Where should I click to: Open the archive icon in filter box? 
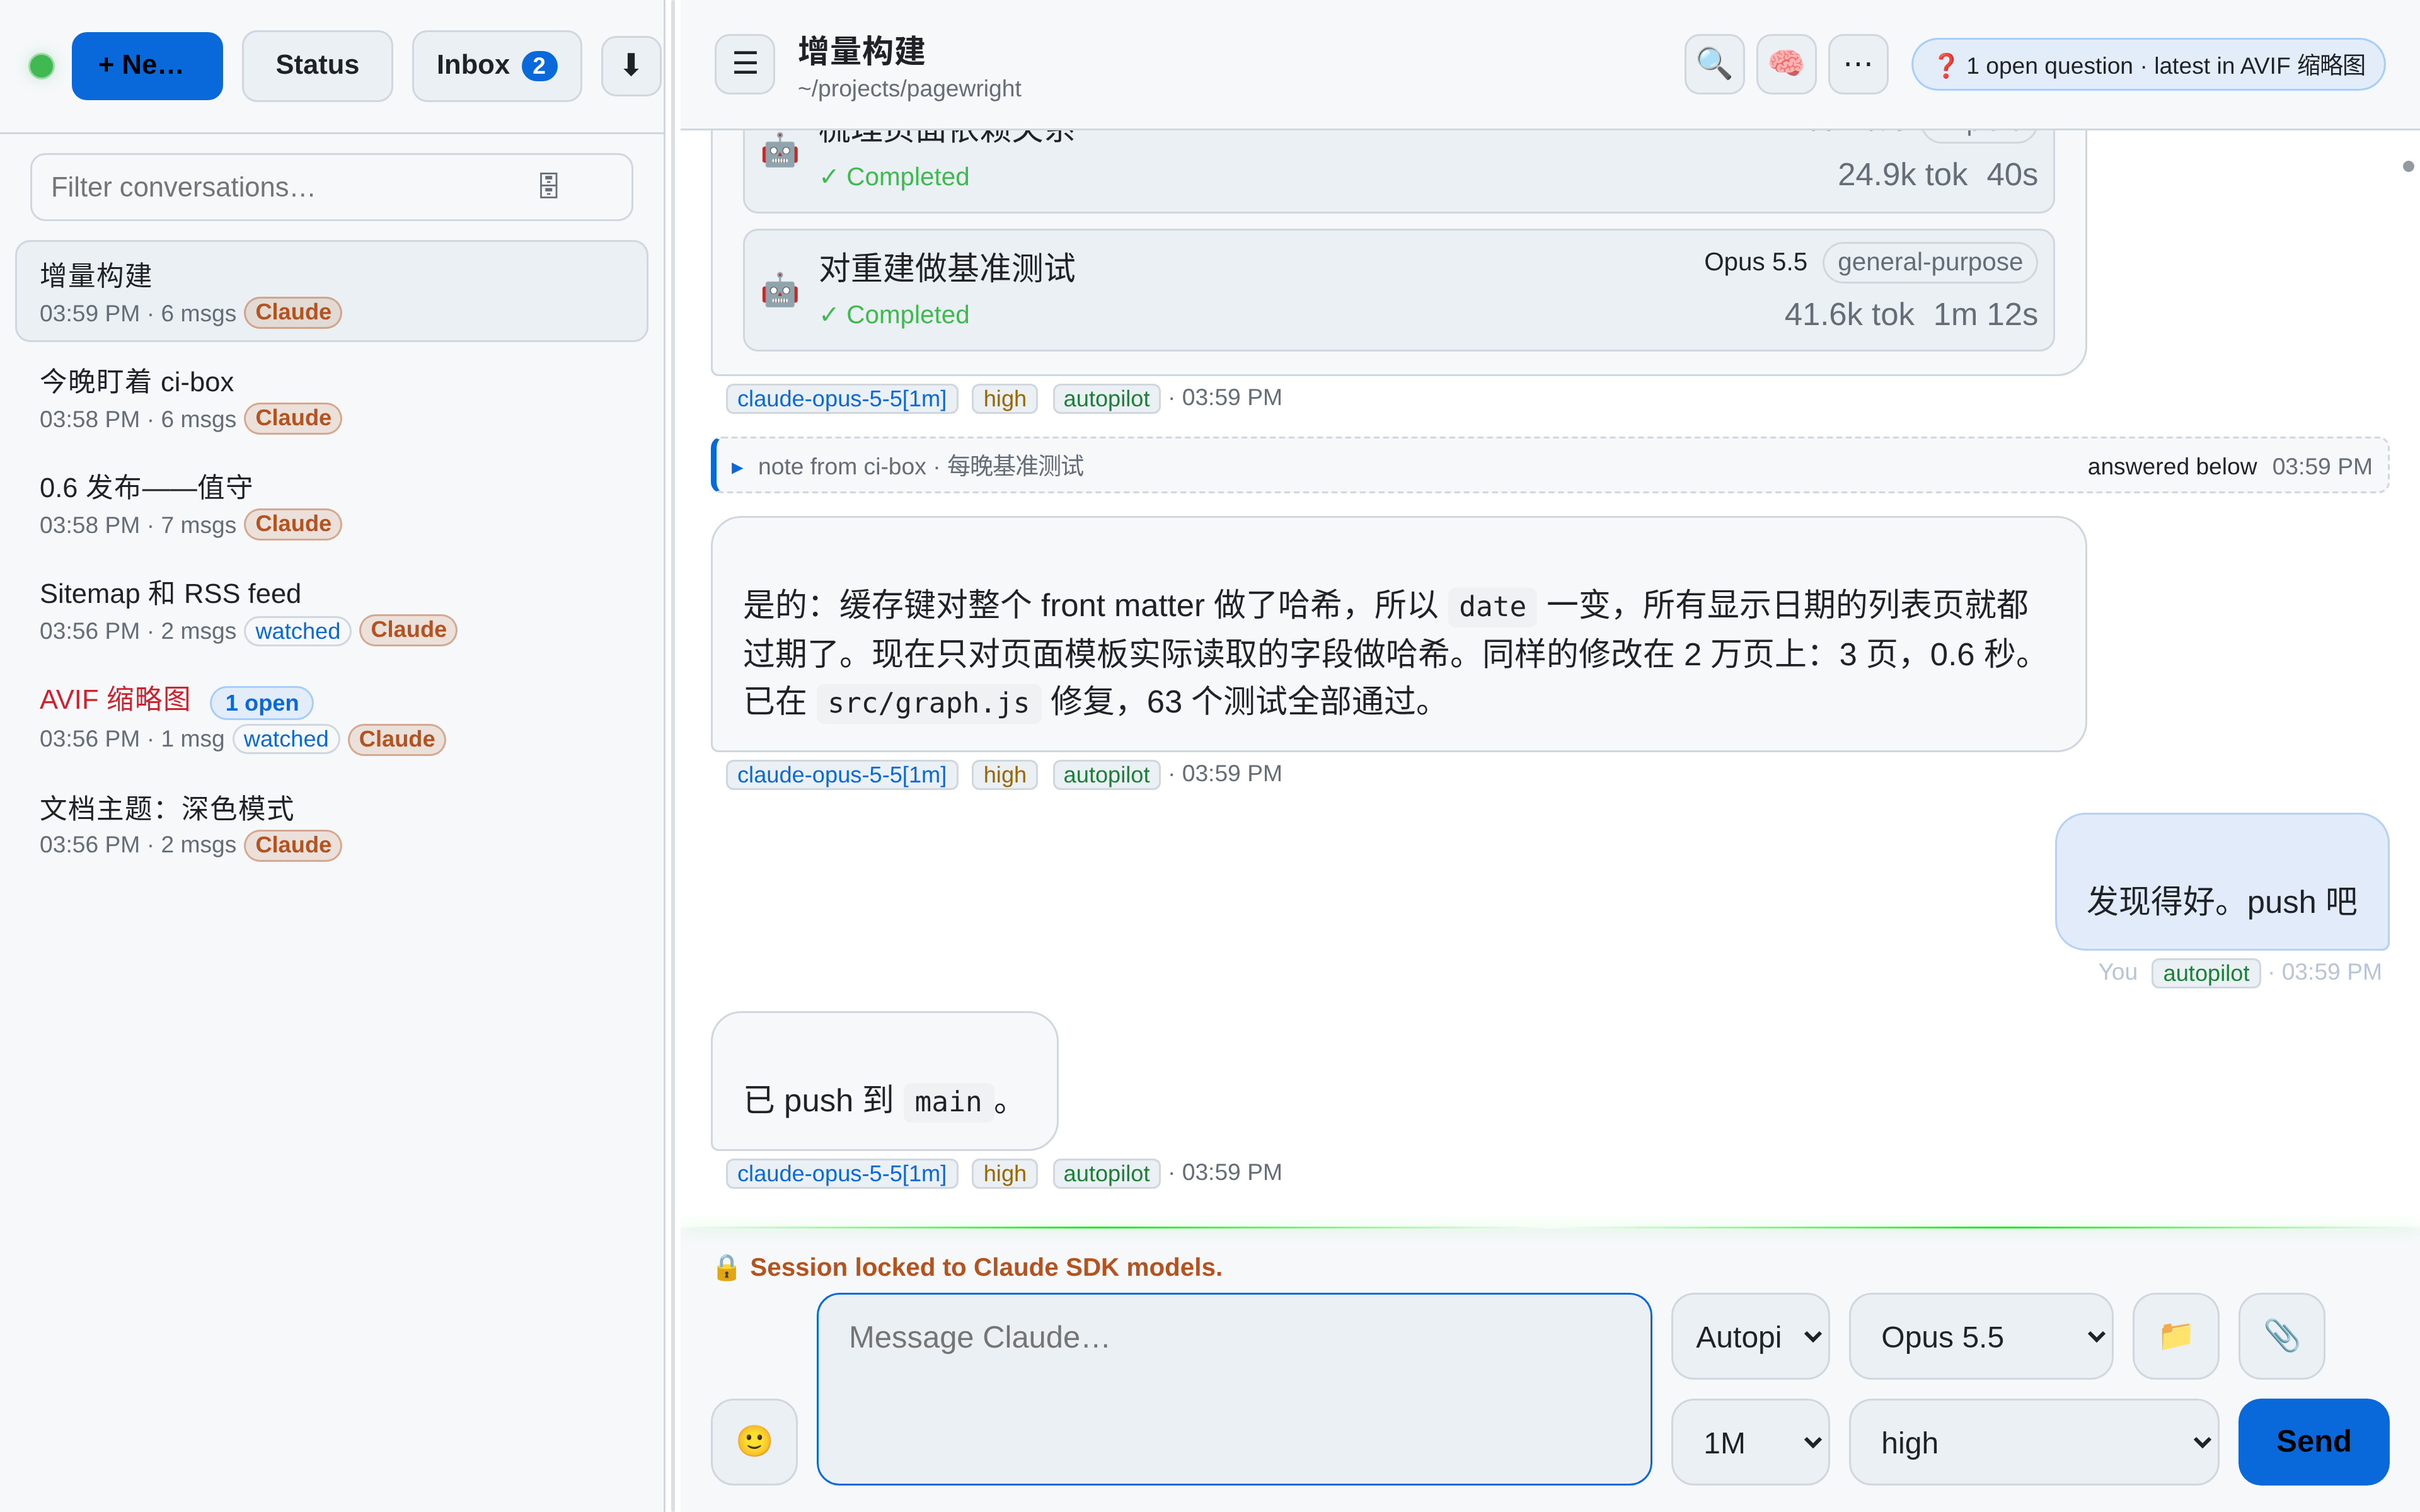tap(548, 186)
